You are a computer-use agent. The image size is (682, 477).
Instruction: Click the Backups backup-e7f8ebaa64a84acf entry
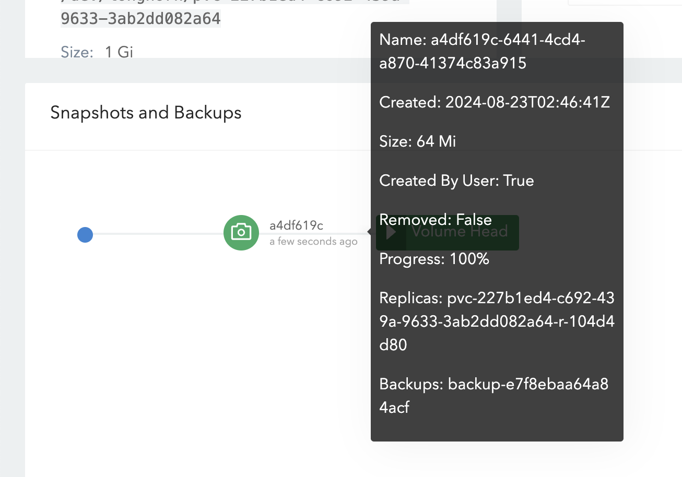point(494,396)
